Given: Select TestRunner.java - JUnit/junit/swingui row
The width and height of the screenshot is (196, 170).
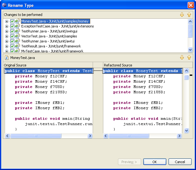Looking at the screenshot, I should (49, 31).
